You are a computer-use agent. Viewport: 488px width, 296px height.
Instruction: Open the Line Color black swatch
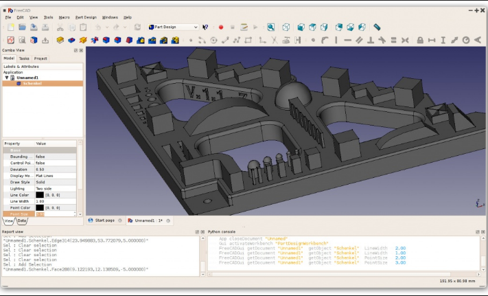coord(40,195)
